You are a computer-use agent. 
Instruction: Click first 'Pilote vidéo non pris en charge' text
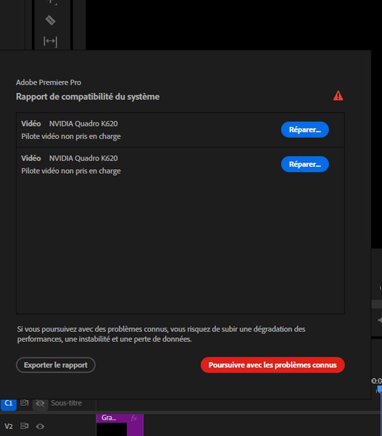coord(71,137)
